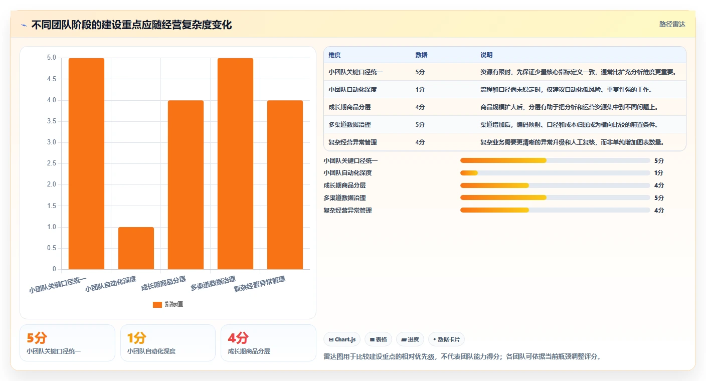Click the 小团队关键口径统一 bar in the chart
This screenshot has height=381, width=706.
(86, 164)
